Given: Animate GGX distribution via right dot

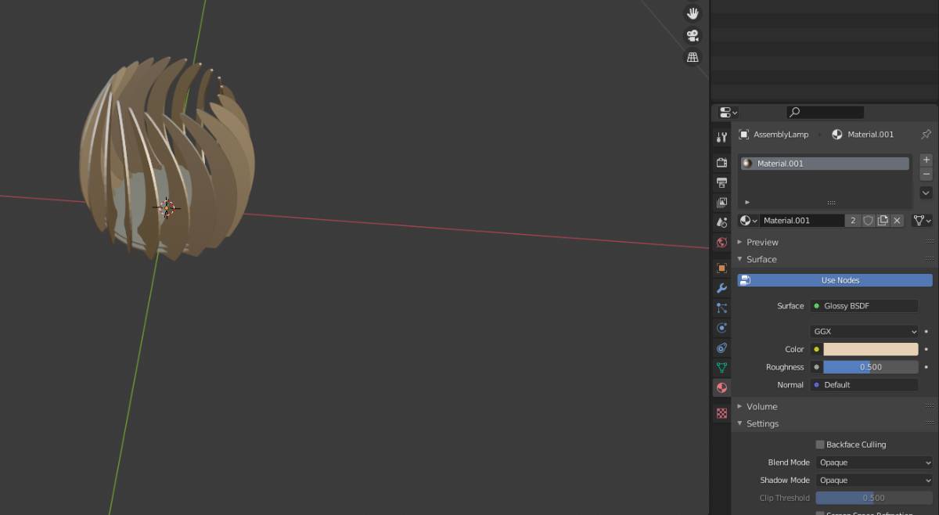Looking at the screenshot, I should click(x=926, y=331).
